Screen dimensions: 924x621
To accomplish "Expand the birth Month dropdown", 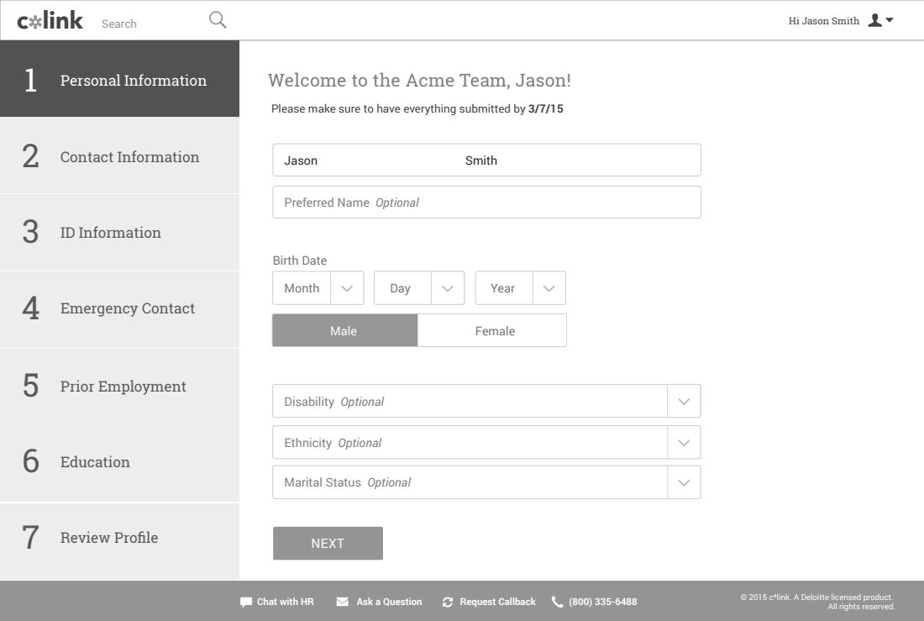I will (x=347, y=288).
